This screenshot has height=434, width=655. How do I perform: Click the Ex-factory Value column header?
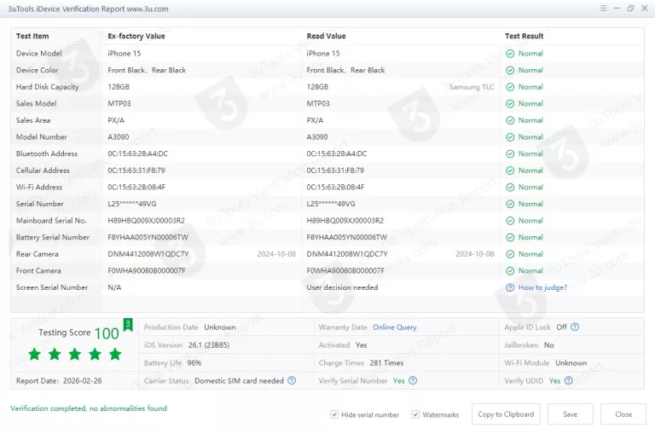136,36
